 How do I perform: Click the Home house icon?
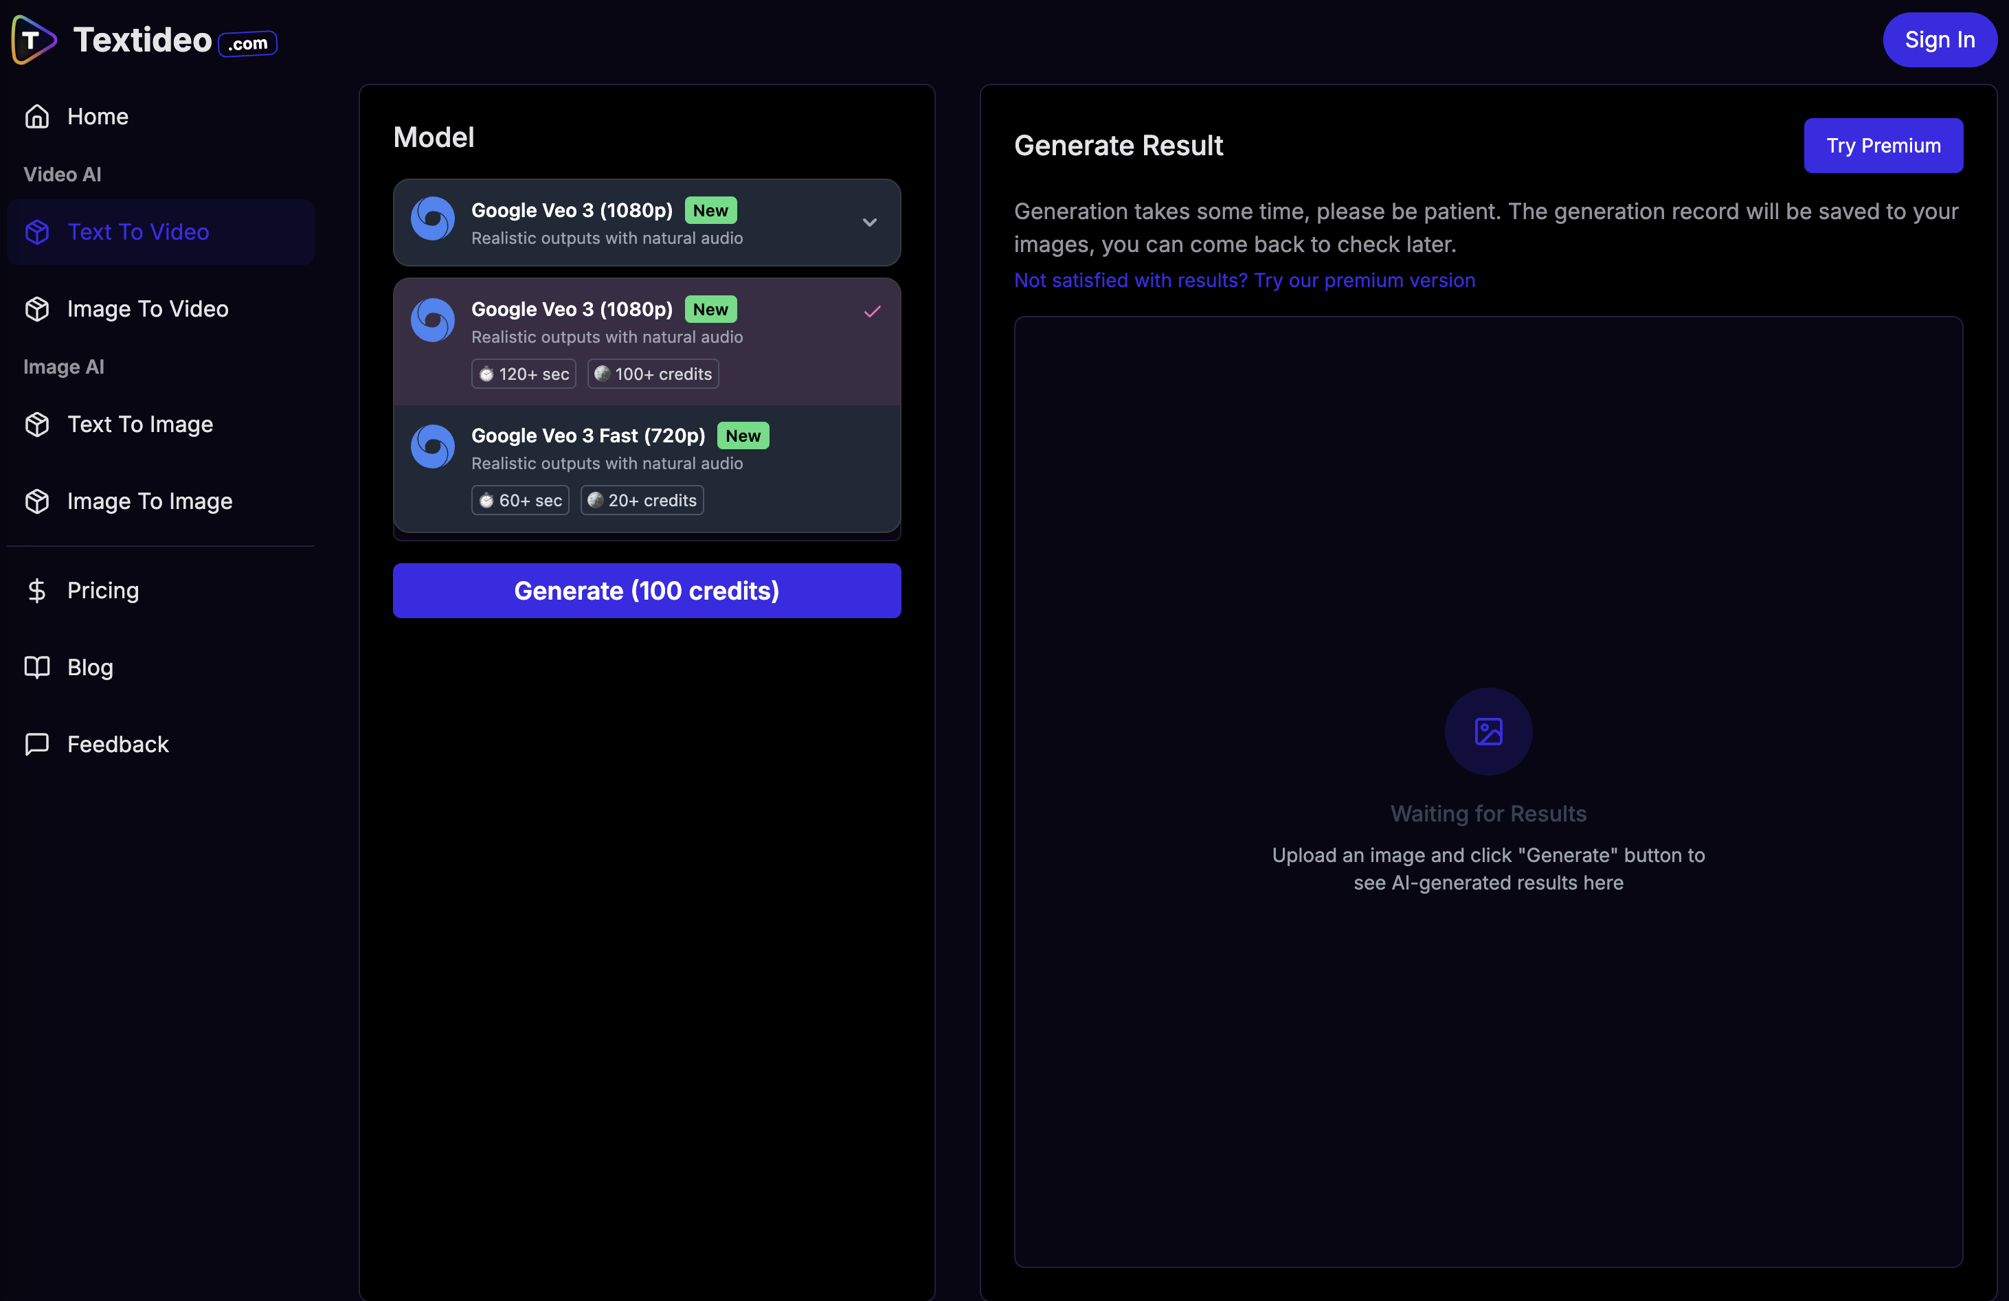click(x=37, y=117)
